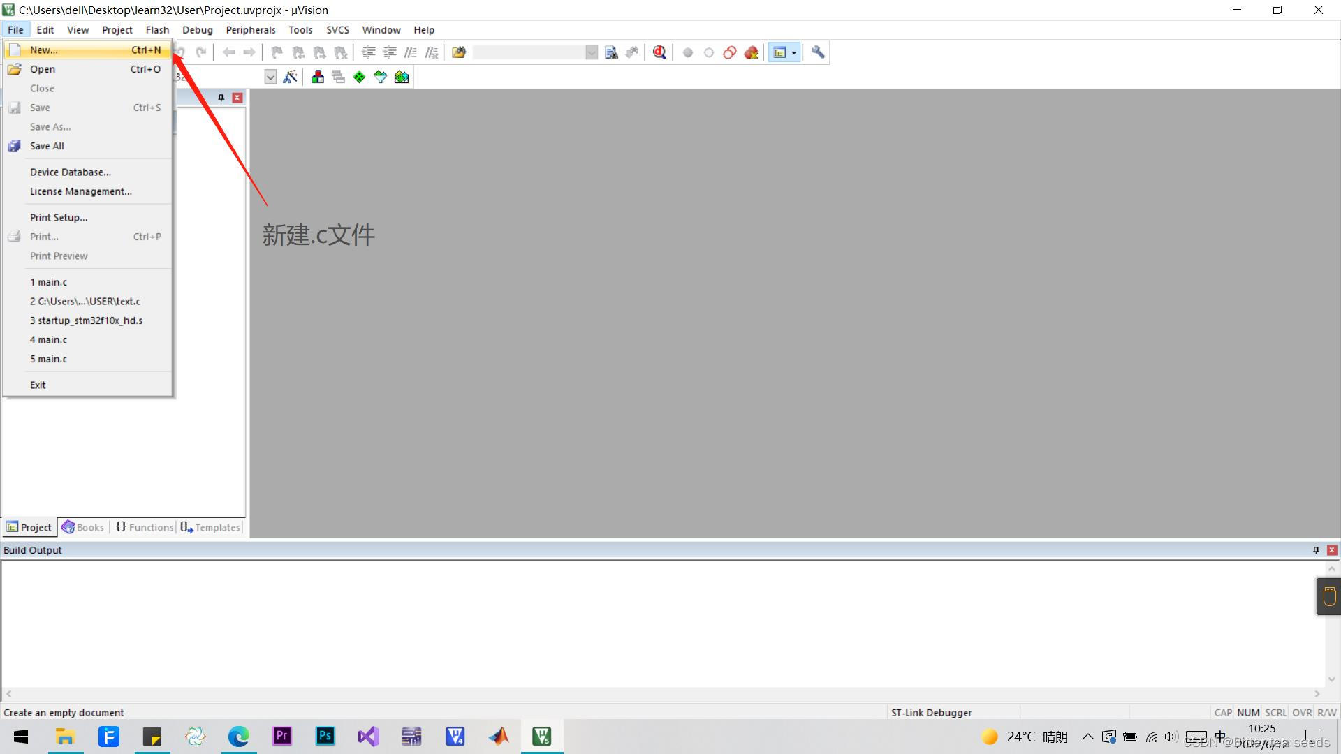Click the ST-Link Debugger status indicator

[930, 711]
